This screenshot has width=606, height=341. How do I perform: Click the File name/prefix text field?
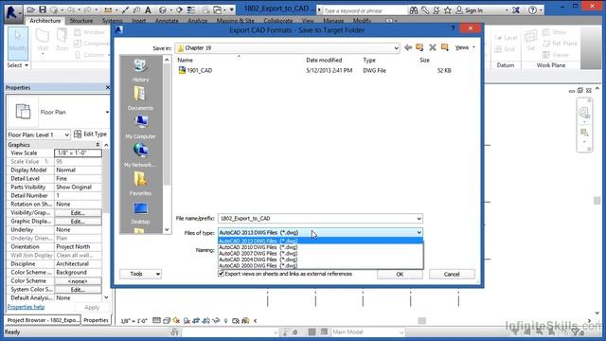click(316, 219)
